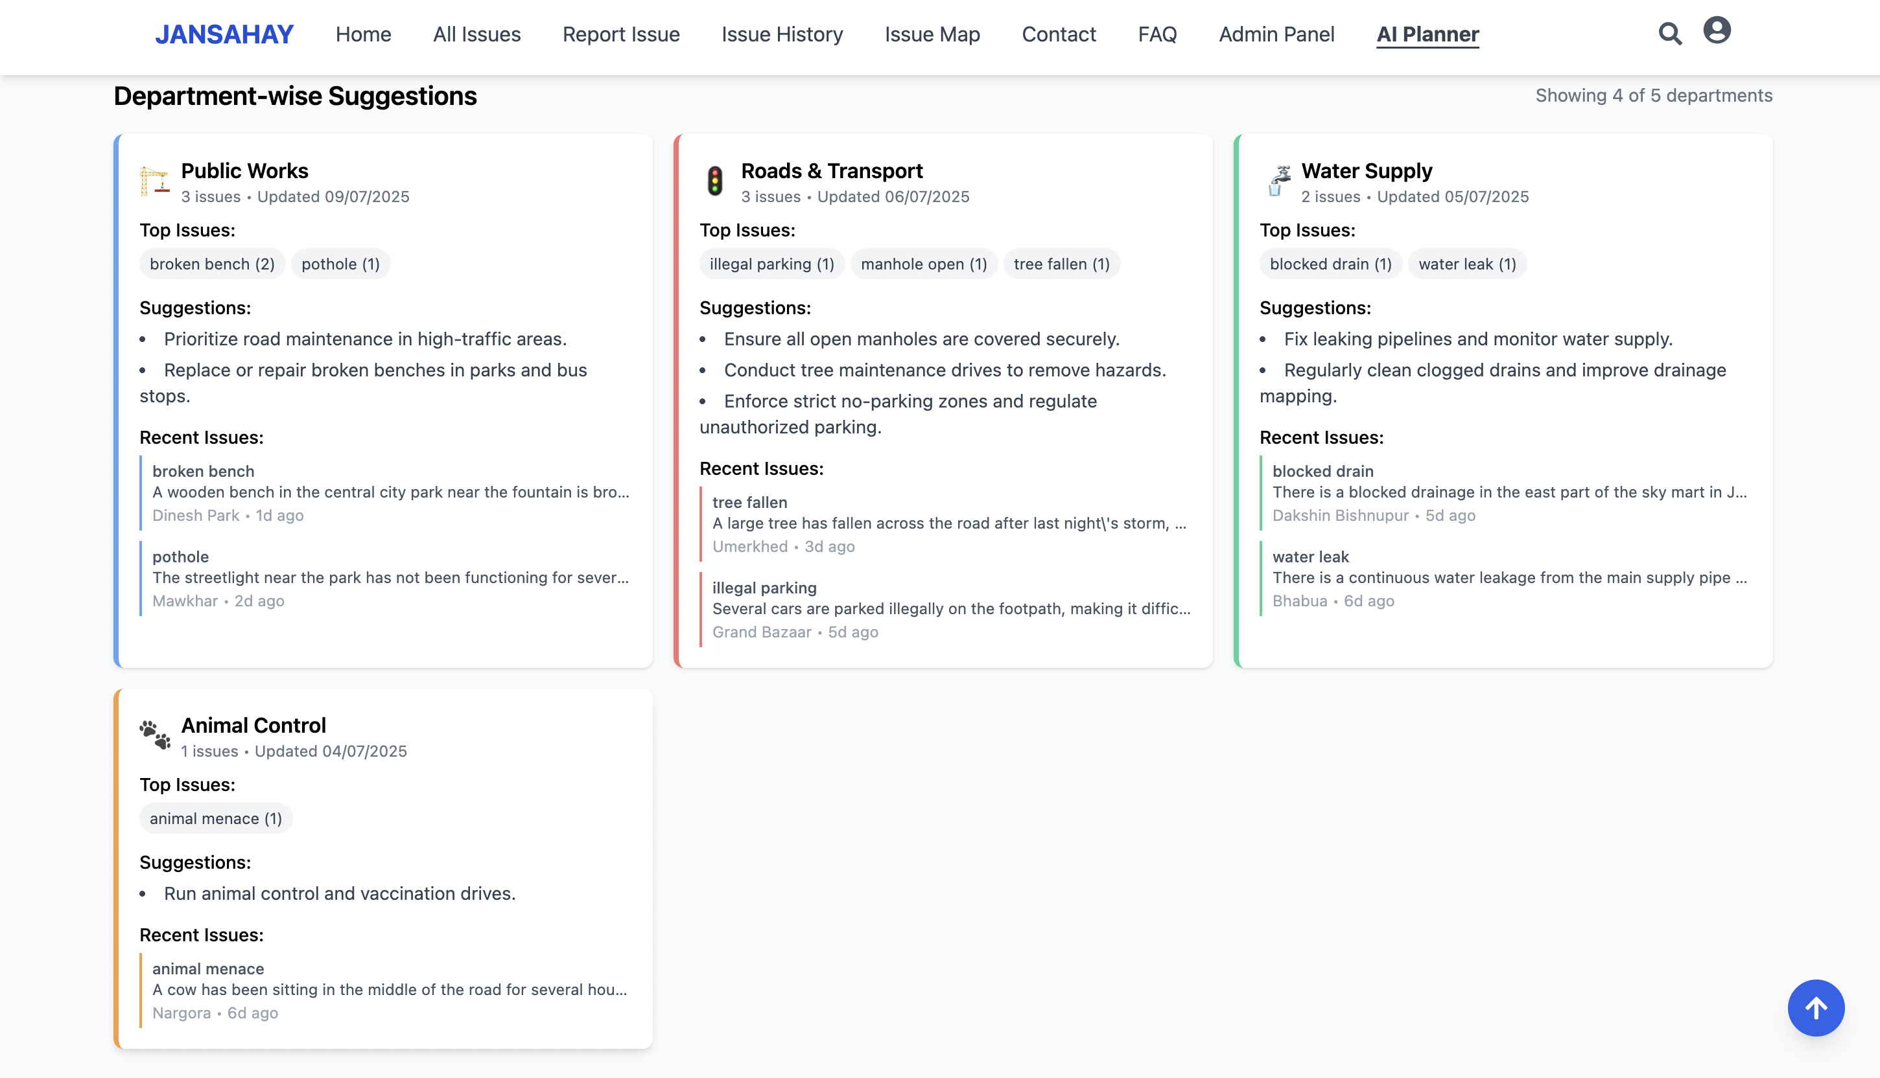Select the water leak (1) chip
This screenshot has width=1880, height=1078.
[x=1466, y=264]
